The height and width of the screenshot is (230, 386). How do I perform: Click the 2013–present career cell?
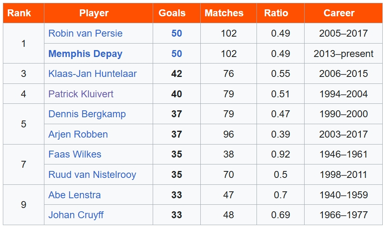pos(343,54)
